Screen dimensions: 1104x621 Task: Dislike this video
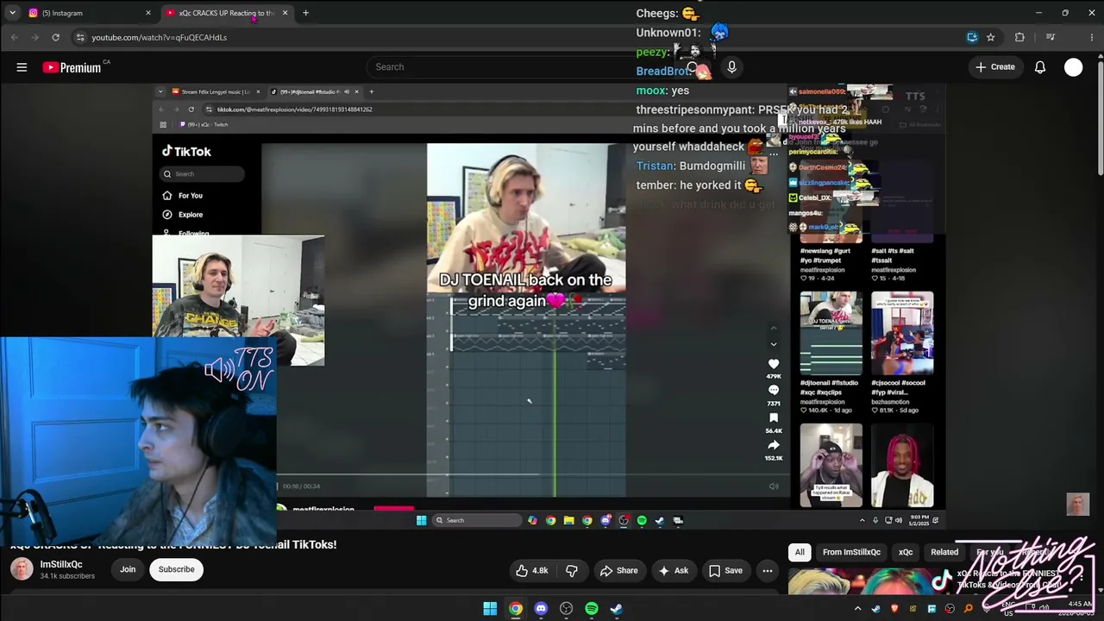[571, 570]
